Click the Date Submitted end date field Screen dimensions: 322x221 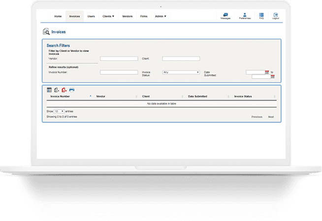click(261, 77)
